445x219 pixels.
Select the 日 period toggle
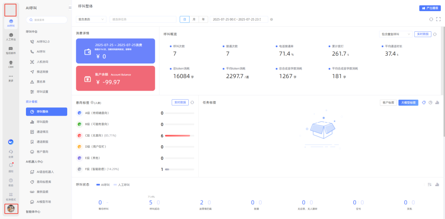(x=185, y=19)
